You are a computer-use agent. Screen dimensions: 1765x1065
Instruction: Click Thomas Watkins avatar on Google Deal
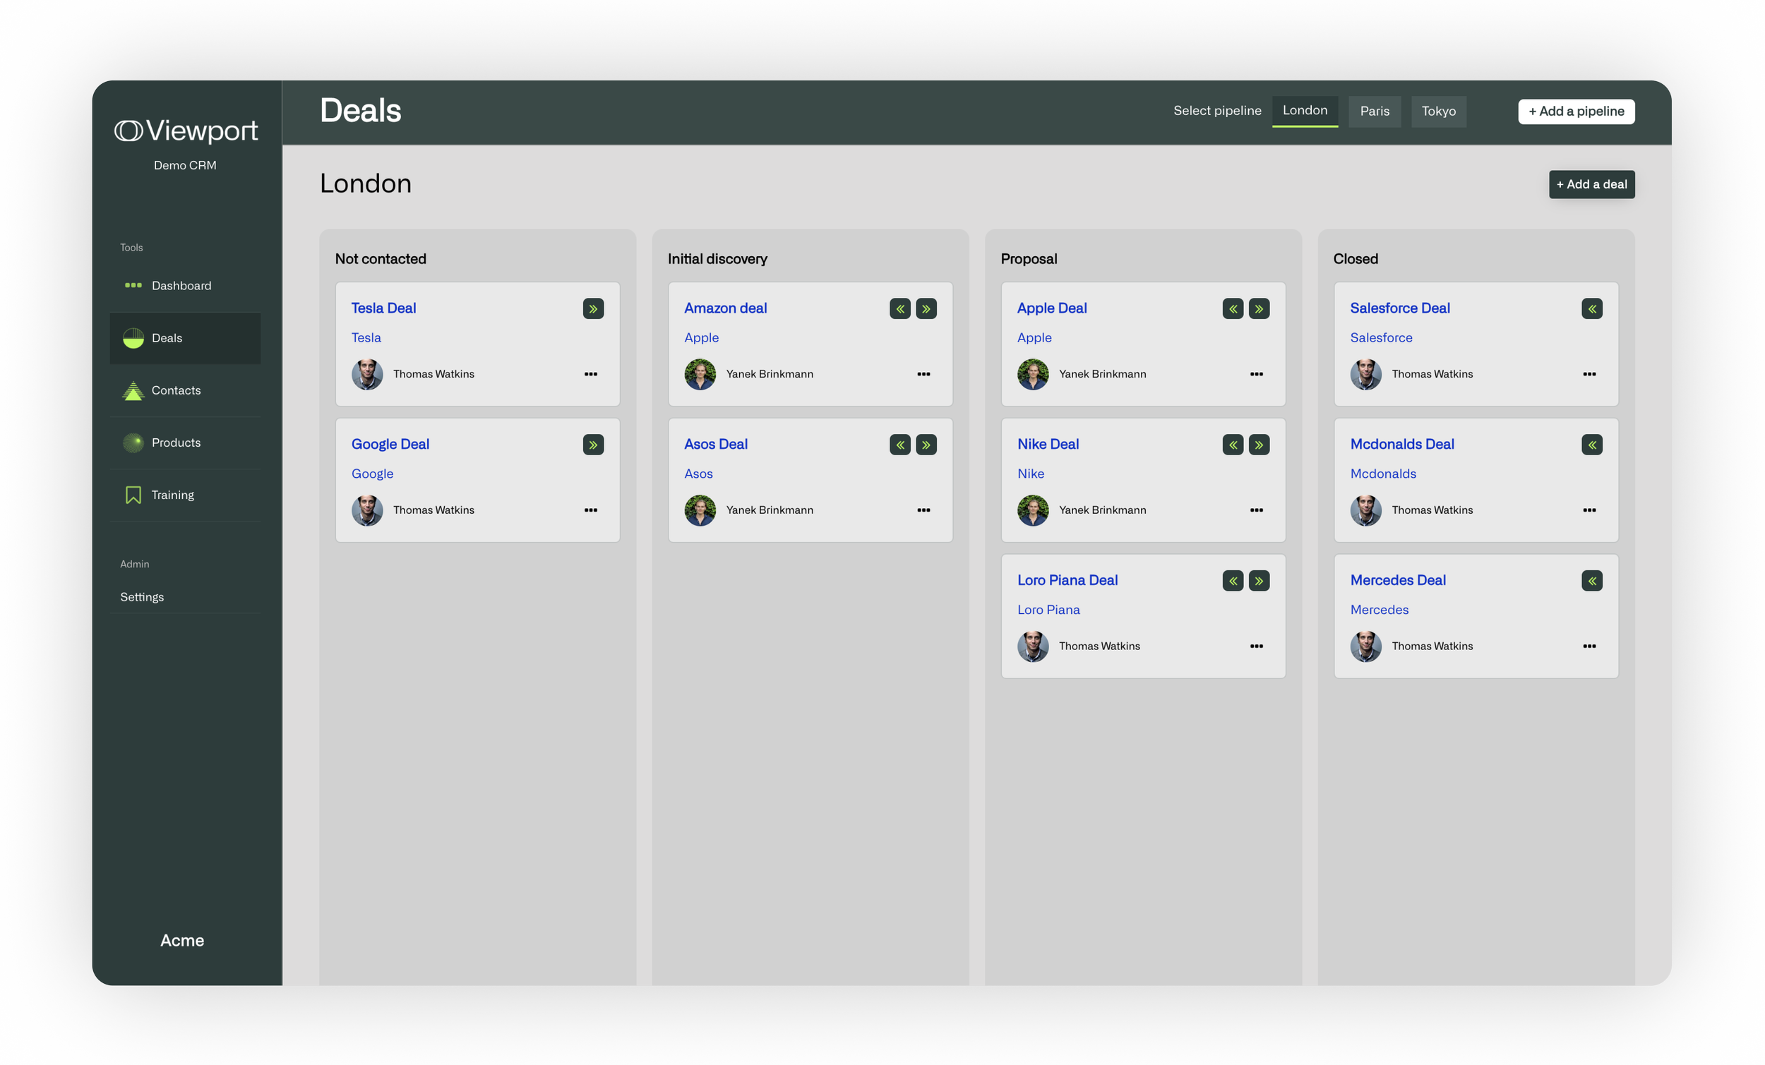point(367,510)
